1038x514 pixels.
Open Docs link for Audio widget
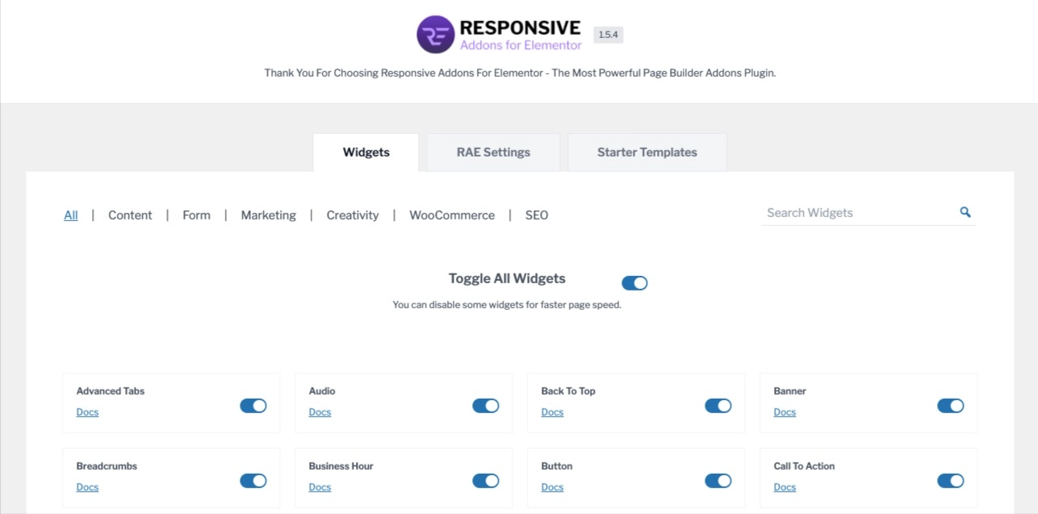point(320,412)
